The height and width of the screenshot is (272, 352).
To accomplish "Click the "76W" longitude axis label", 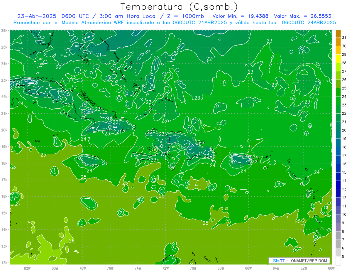I will (110, 268).
